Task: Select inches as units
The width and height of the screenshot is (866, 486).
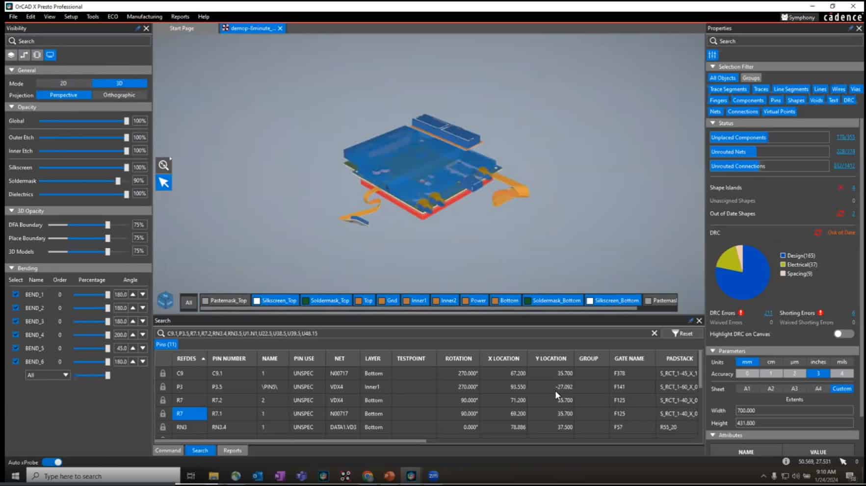Action: (x=818, y=362)
